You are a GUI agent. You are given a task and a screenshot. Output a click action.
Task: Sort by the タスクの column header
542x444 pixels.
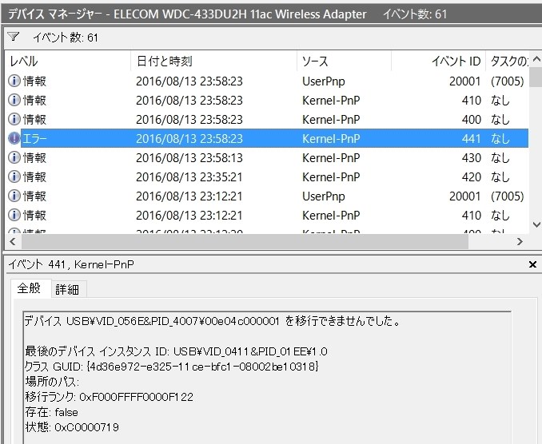click(508, 61)
